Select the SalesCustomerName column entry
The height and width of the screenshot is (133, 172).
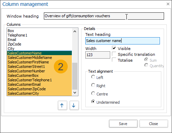point(39,53)
